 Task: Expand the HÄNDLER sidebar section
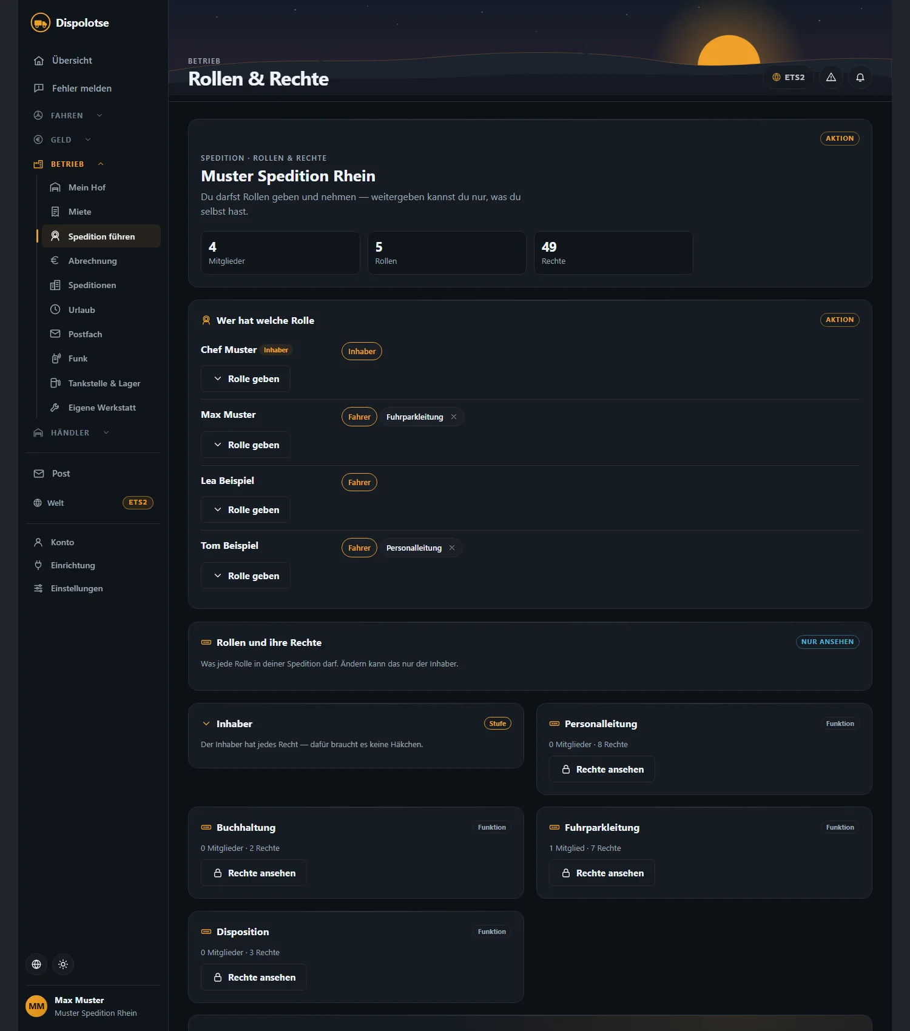(71, 432)
